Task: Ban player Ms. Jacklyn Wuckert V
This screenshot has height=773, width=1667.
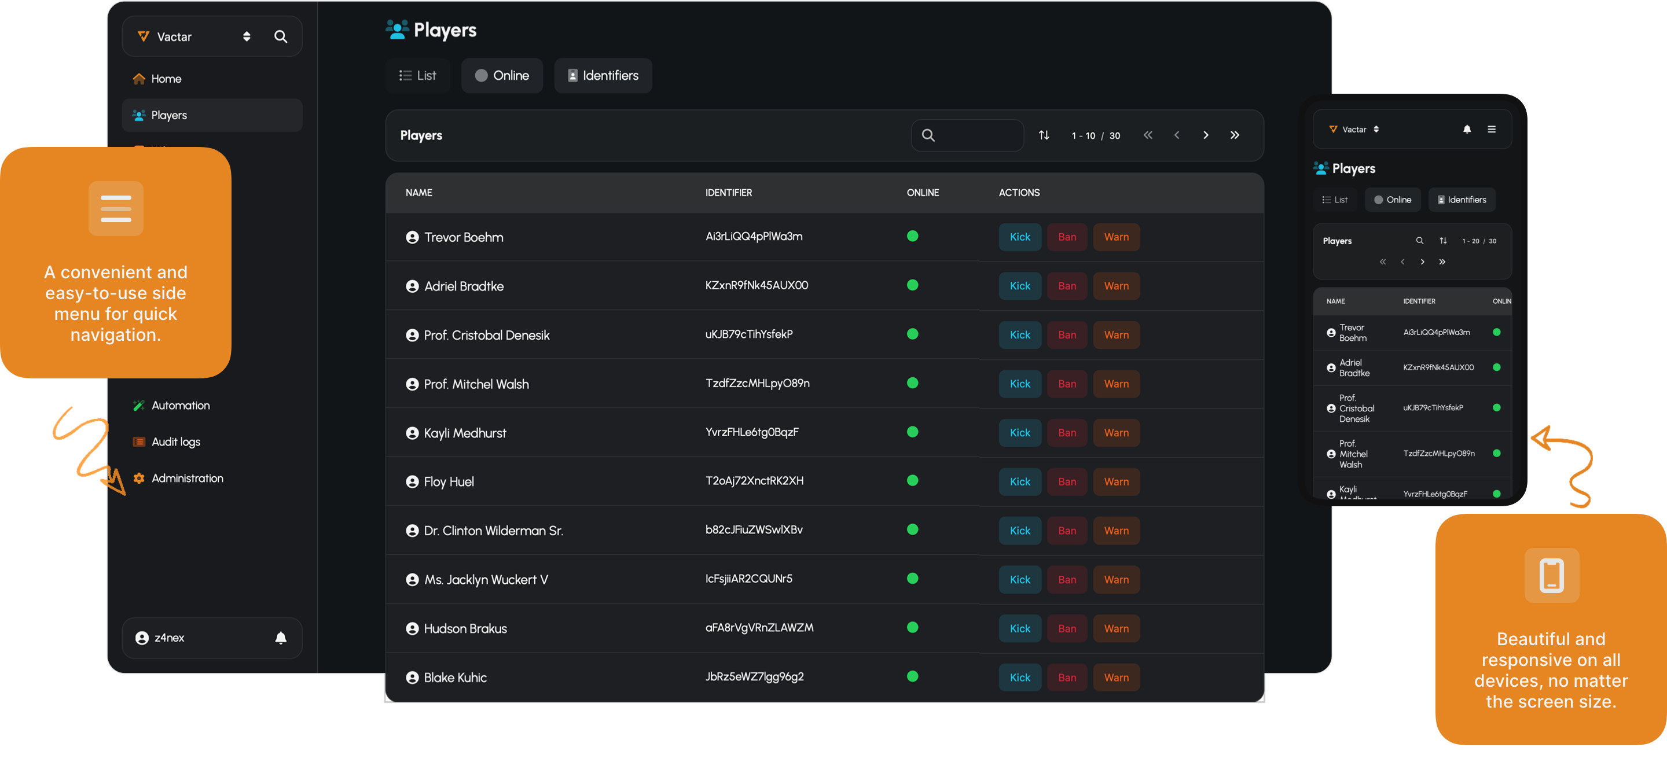Action: pos(1067,580)
